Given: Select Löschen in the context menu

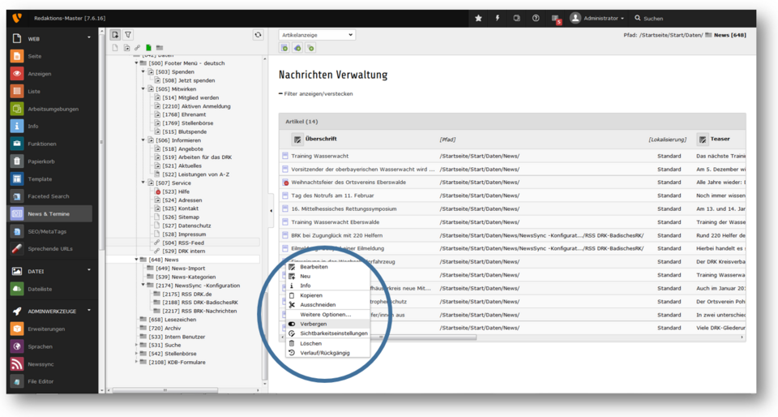Looking at the screenshot, I should [310, 343].
